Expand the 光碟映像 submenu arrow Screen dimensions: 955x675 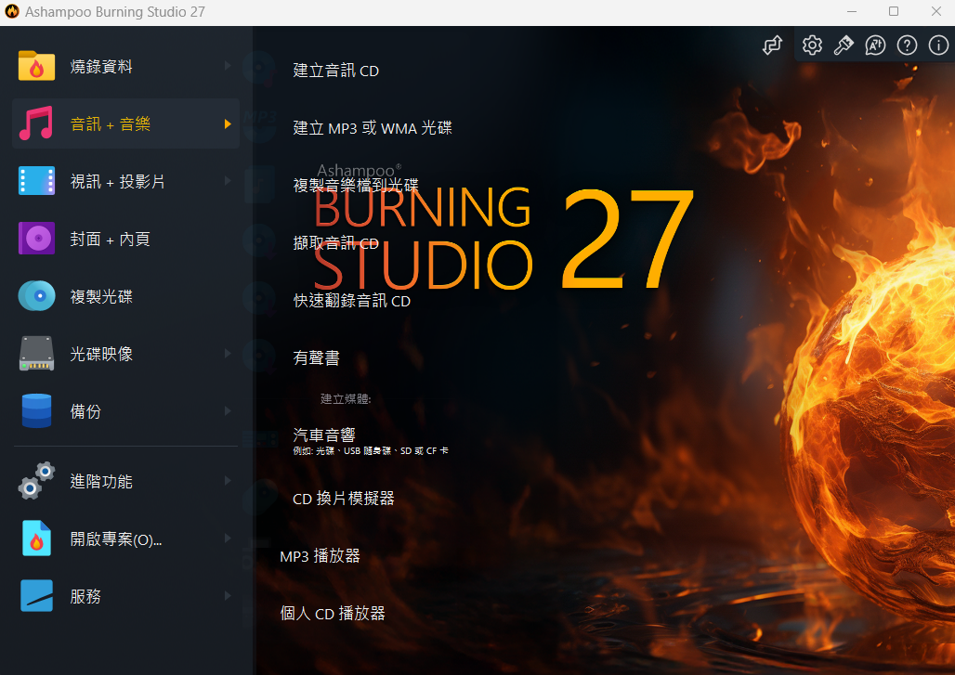pyautogui.click(x=228, y=353)
